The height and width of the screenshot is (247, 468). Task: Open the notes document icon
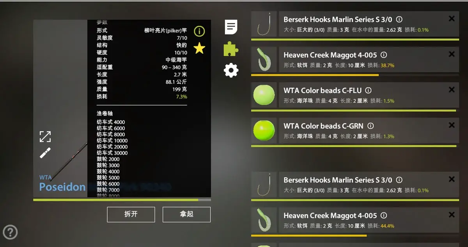tap(231, 27)
